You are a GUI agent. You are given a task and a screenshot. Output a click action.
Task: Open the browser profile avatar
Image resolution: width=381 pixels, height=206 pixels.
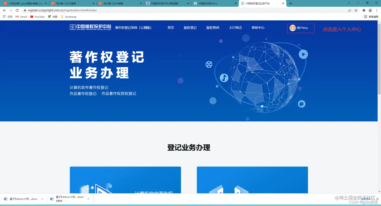[x=370, y=10]
